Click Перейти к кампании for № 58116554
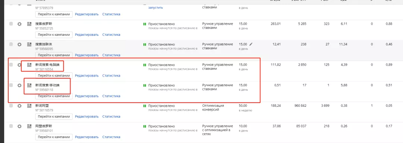Viewport: 403px width, 143px height. pyautogui.click(x=54, y=76)
